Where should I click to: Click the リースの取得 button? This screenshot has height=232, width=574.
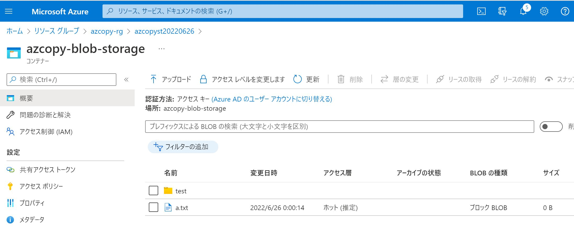point(459,79)
